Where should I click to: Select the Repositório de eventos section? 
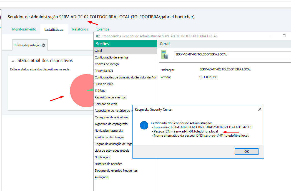(x=125, y=98)
